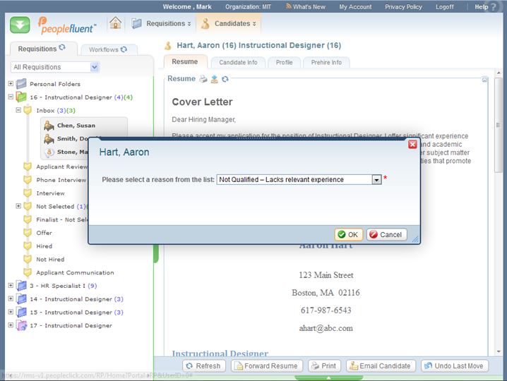
Task: Confirm the reason with OK button
Action: click(347, 235)
